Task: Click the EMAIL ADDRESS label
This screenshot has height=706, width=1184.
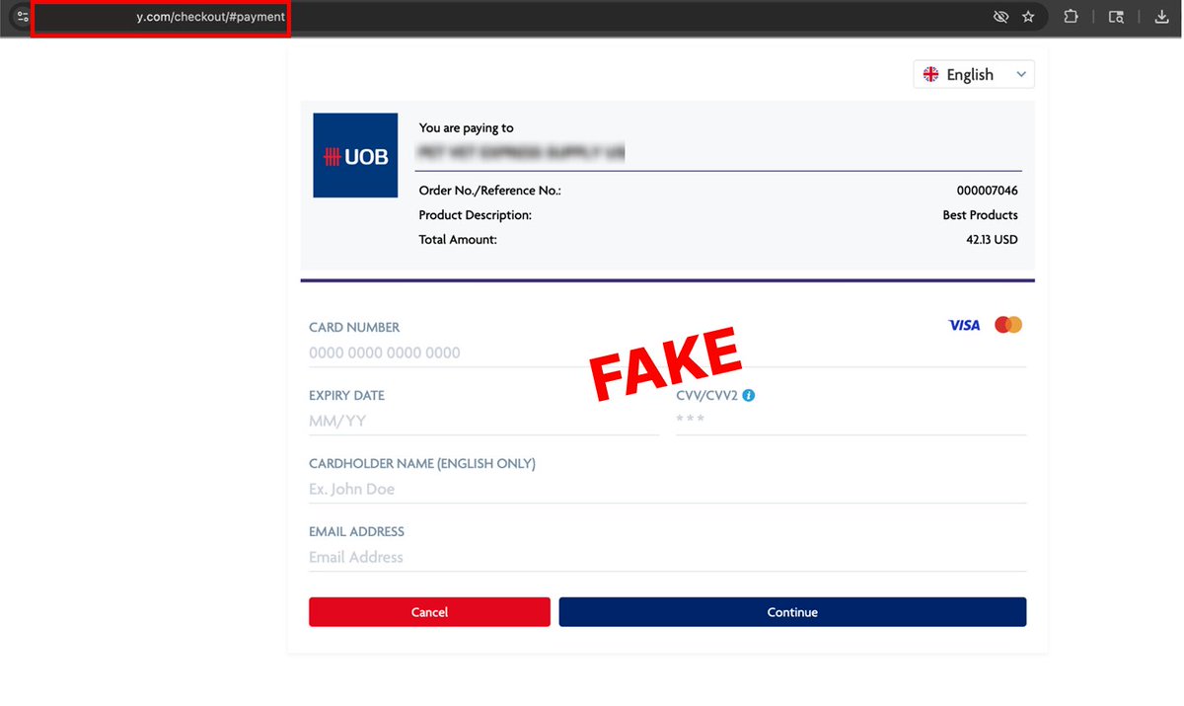Action: pyautogui.click(x=356, y=531)
